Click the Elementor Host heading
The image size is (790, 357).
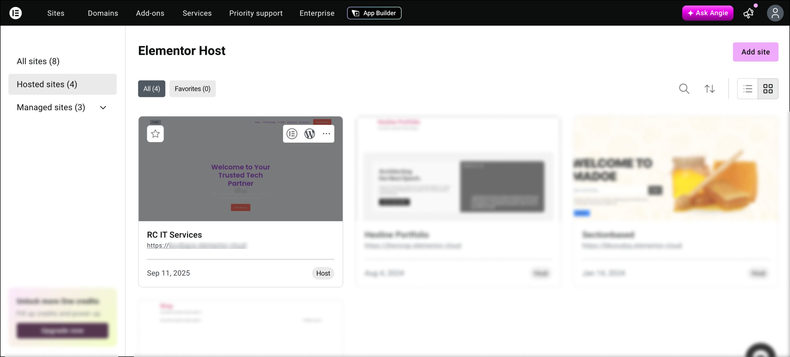[x=182, y=51]
